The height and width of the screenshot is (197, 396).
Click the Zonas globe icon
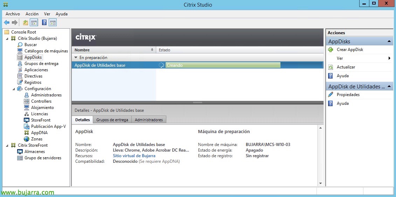27,139
